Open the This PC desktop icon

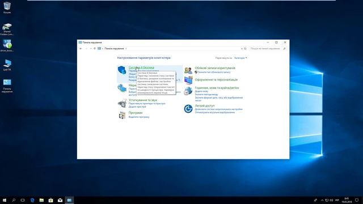pos(7,65)
